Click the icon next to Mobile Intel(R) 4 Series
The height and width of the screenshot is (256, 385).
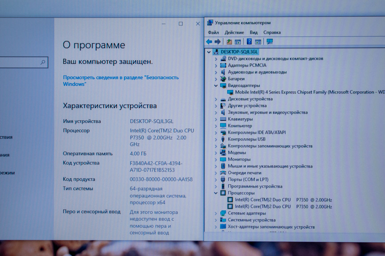point(230,92)
